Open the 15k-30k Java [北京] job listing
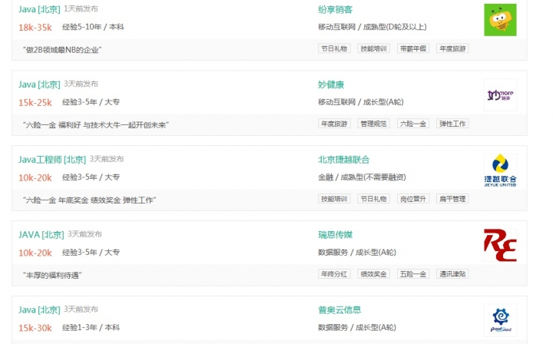 39,309
